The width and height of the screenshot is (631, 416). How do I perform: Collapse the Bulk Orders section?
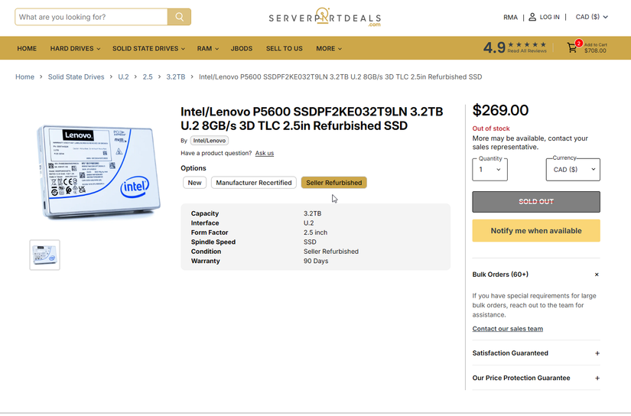click(597, 275)
